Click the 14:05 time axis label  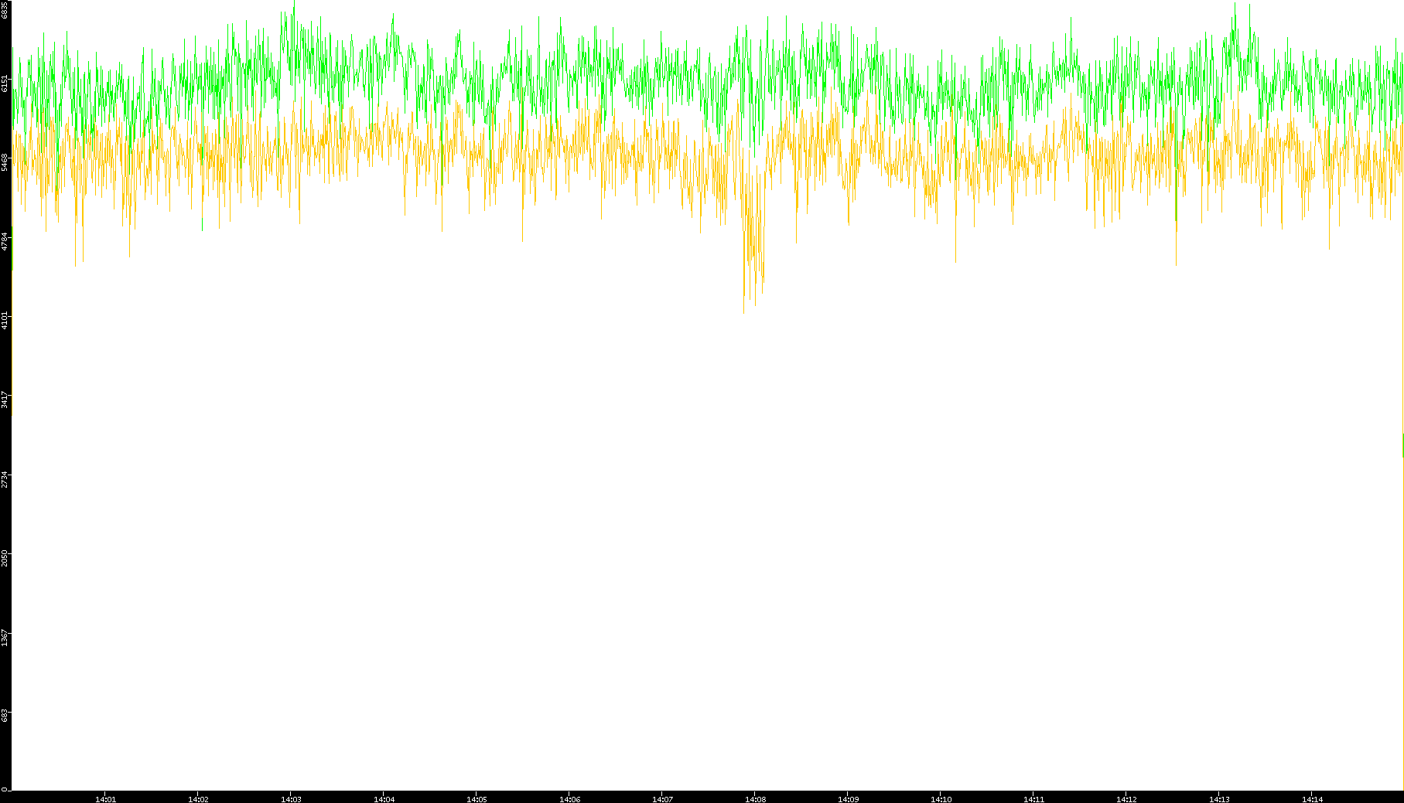[477, 799]
